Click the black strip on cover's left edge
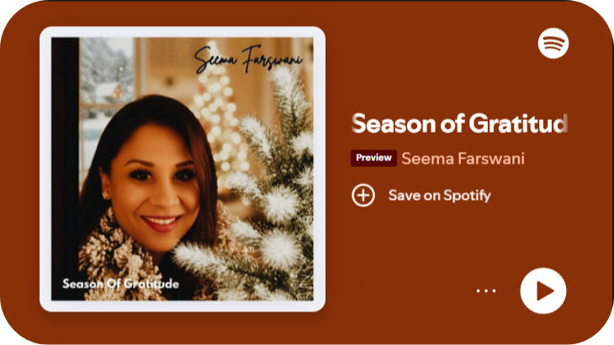This screenshot has height=345, width=614. coord(66,169)
